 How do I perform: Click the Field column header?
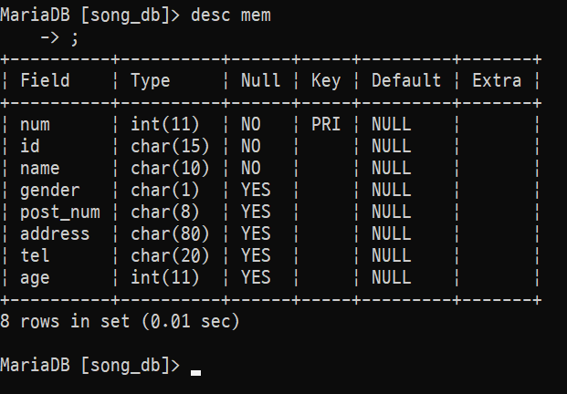point(45,80)
